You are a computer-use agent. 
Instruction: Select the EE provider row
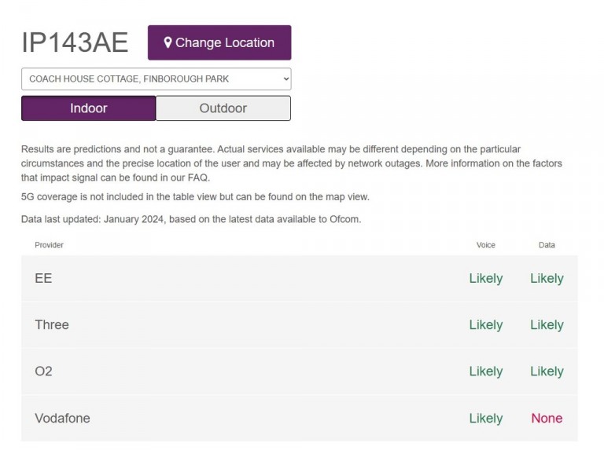tap(300, 278)
